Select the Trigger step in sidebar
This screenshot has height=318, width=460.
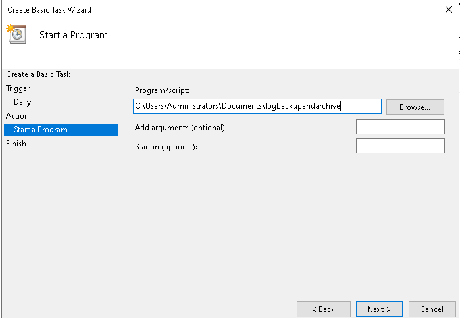click(x=18, y=88)
